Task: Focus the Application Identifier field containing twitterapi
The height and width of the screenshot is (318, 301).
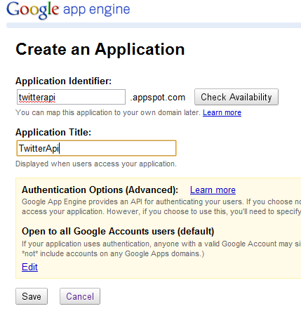Action: click(71, 97)
